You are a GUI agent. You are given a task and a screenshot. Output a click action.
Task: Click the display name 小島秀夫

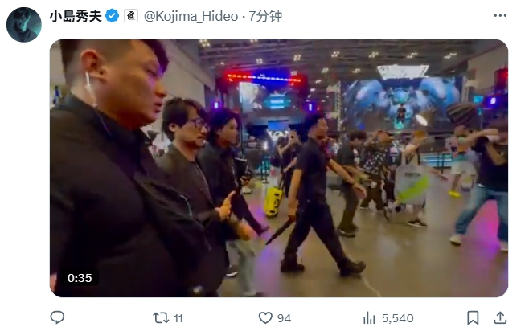point(76,16)
